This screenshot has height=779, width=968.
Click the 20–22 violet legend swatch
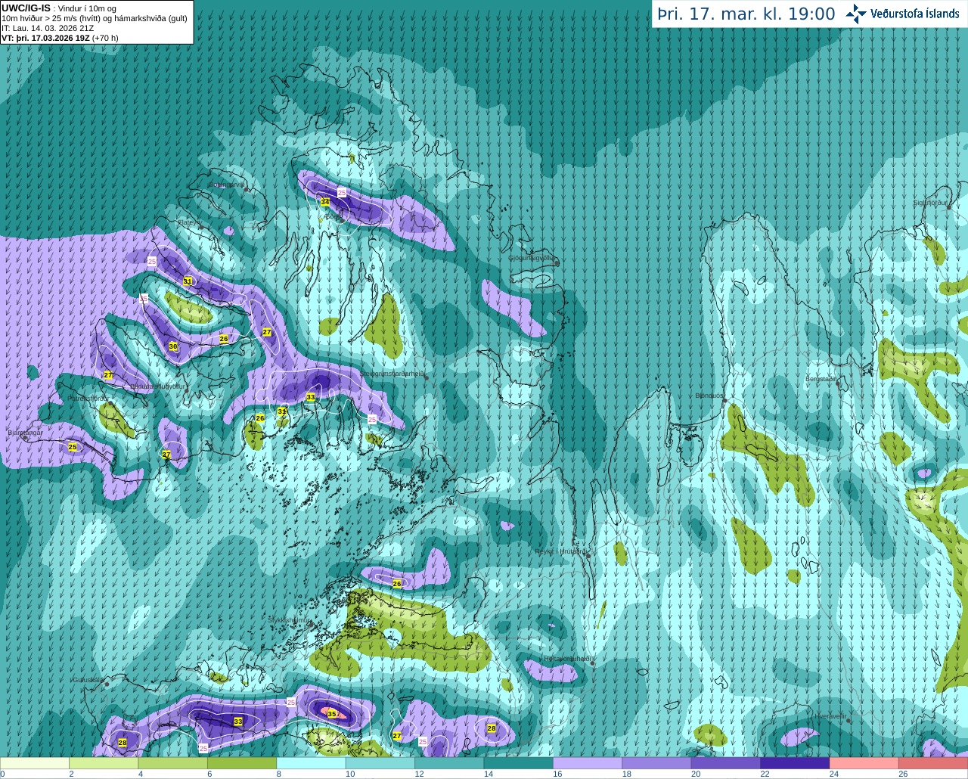pyautogui.click(x=726, y=763)
